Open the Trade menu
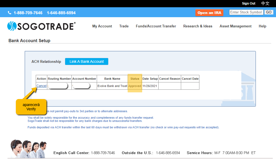Screen dimensions: 276x160 coord(124,26)
